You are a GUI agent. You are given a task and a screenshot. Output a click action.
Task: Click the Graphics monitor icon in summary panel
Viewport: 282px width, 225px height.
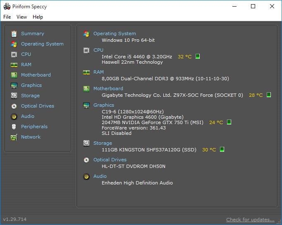(86, 105)
